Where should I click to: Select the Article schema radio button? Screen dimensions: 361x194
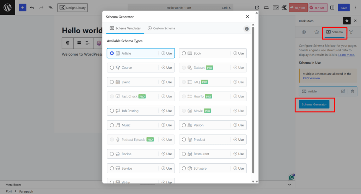tap(112, 53)
